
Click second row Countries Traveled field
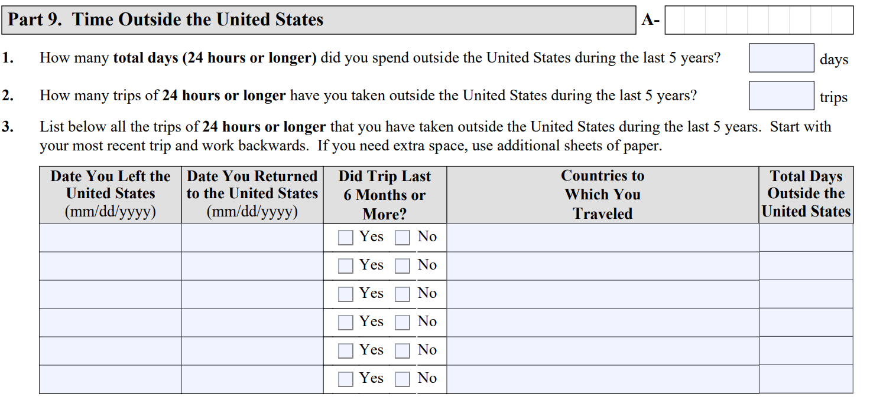[603, 266]
